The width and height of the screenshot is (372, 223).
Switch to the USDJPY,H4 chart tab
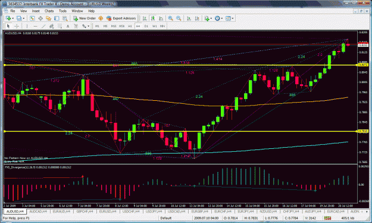[x=154, y=211]
